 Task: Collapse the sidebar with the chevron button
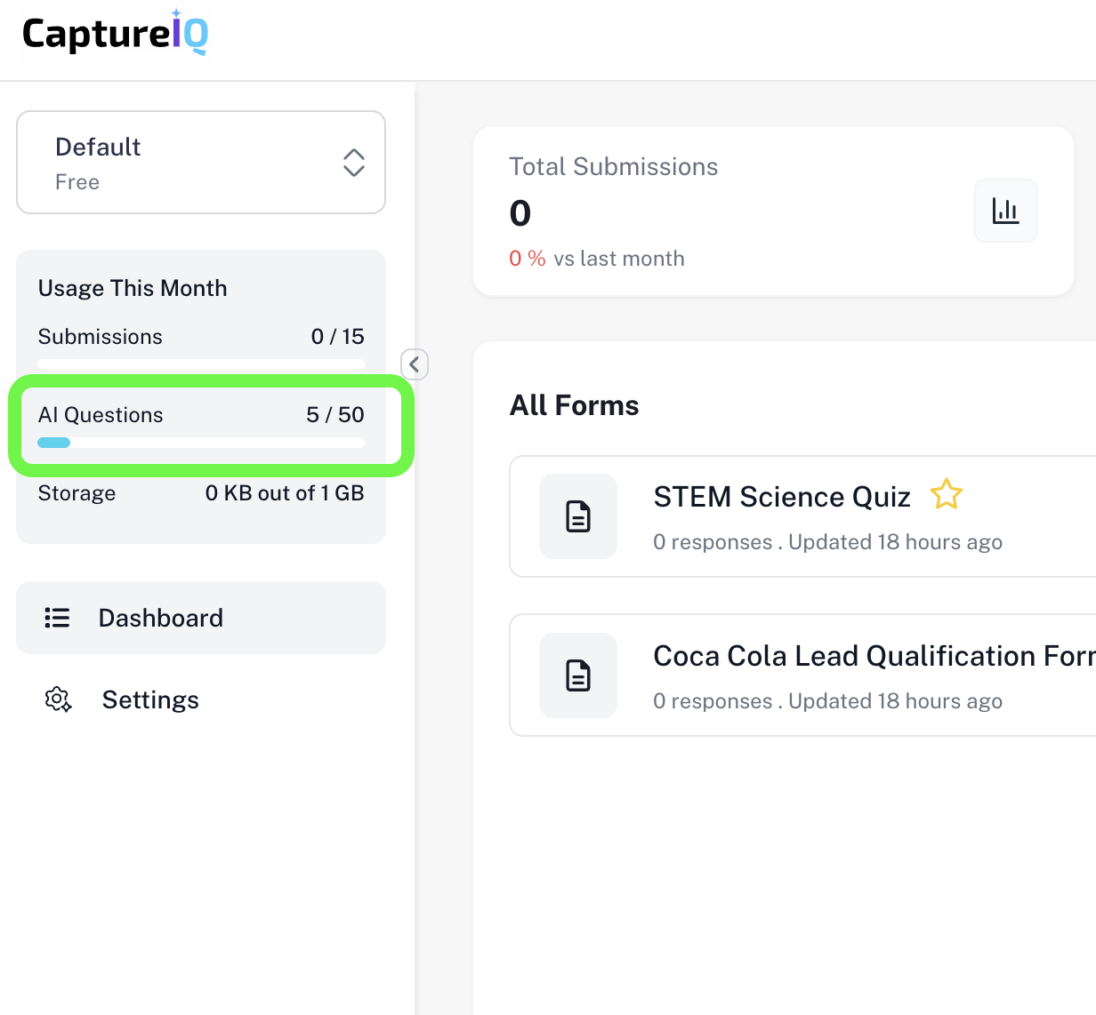415,364
